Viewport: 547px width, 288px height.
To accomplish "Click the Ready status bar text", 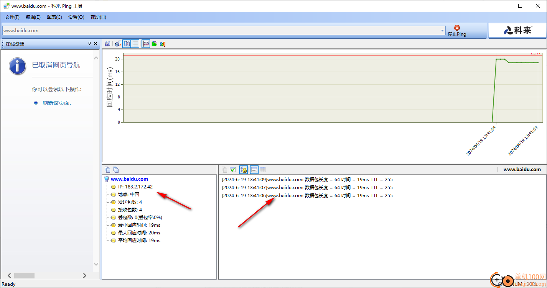I will pyautogui.click(x=9, y=284).
